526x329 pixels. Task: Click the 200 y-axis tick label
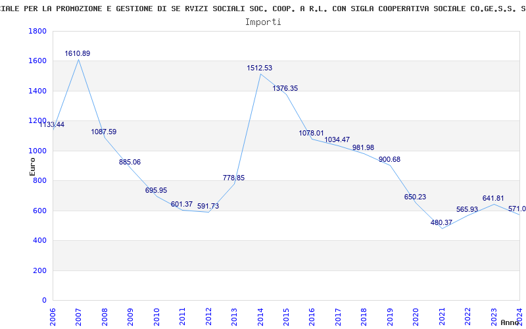39,270
